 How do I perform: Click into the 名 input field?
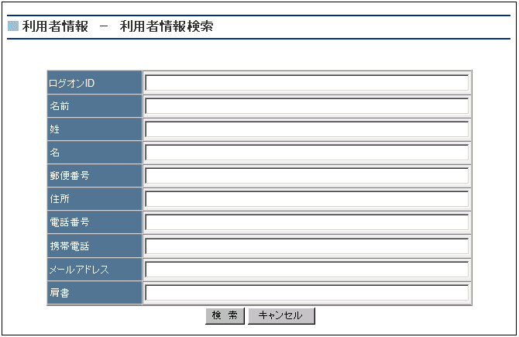pyautogui.click(x=307, y=153)
